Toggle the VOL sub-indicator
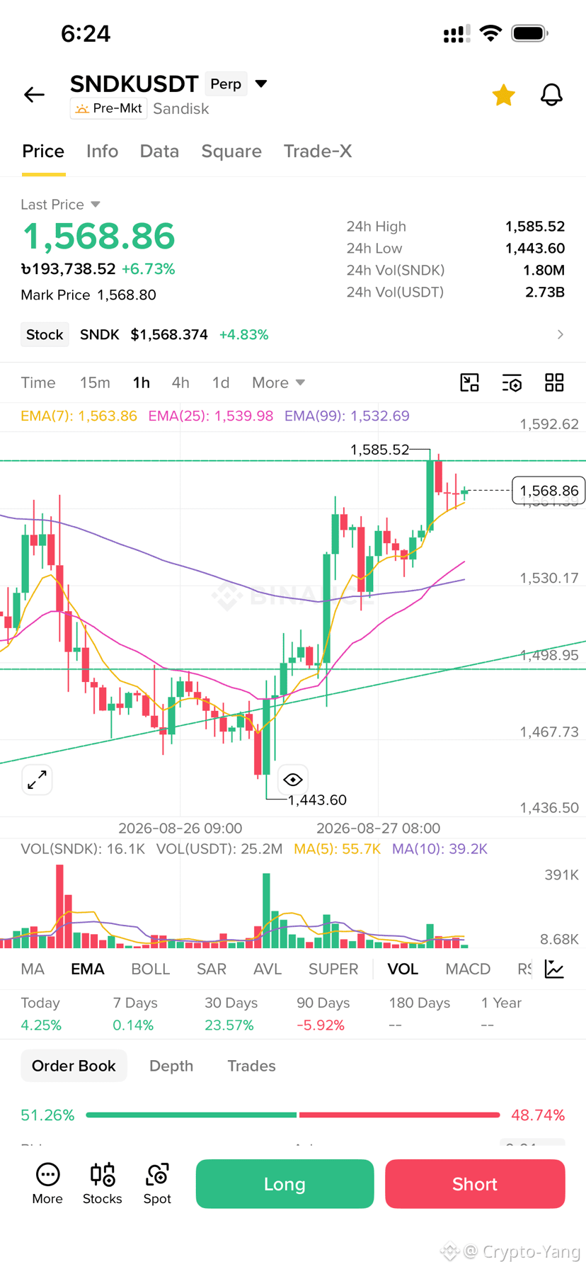This screenshot has width=586, height=1269. point(403,969)
